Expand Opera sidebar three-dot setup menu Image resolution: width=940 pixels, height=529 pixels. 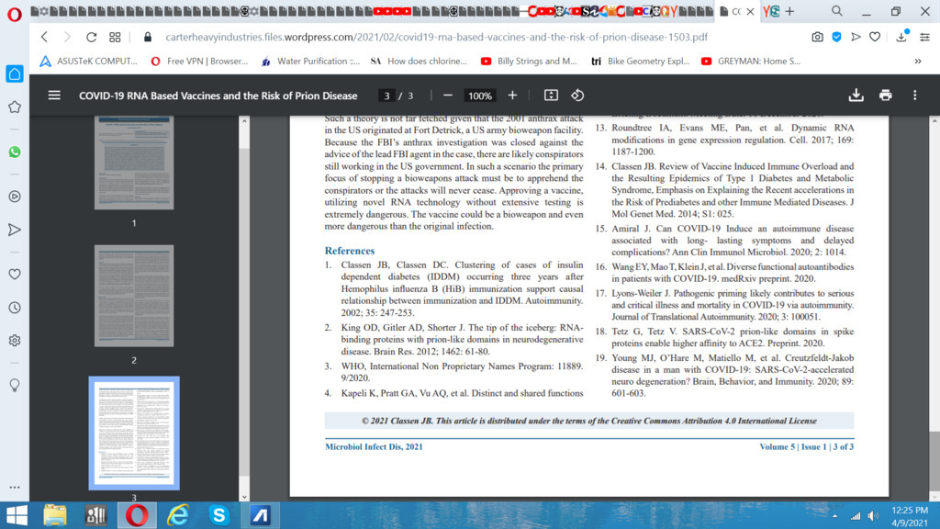tap(15, 487)
